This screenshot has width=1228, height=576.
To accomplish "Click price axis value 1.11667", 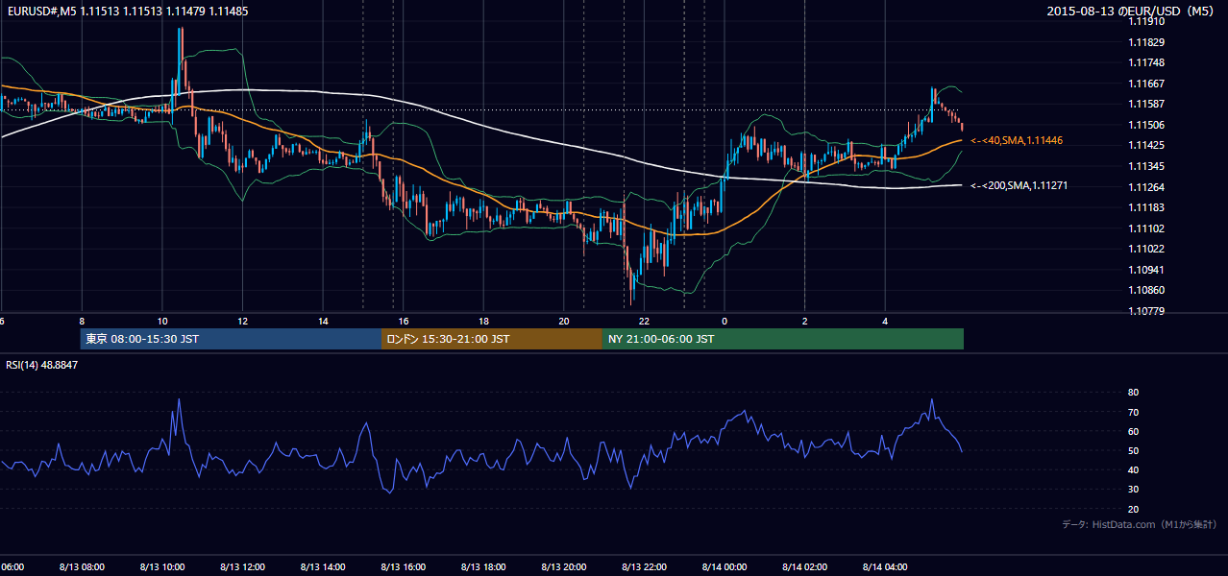I will click(x=1146, y=84).
